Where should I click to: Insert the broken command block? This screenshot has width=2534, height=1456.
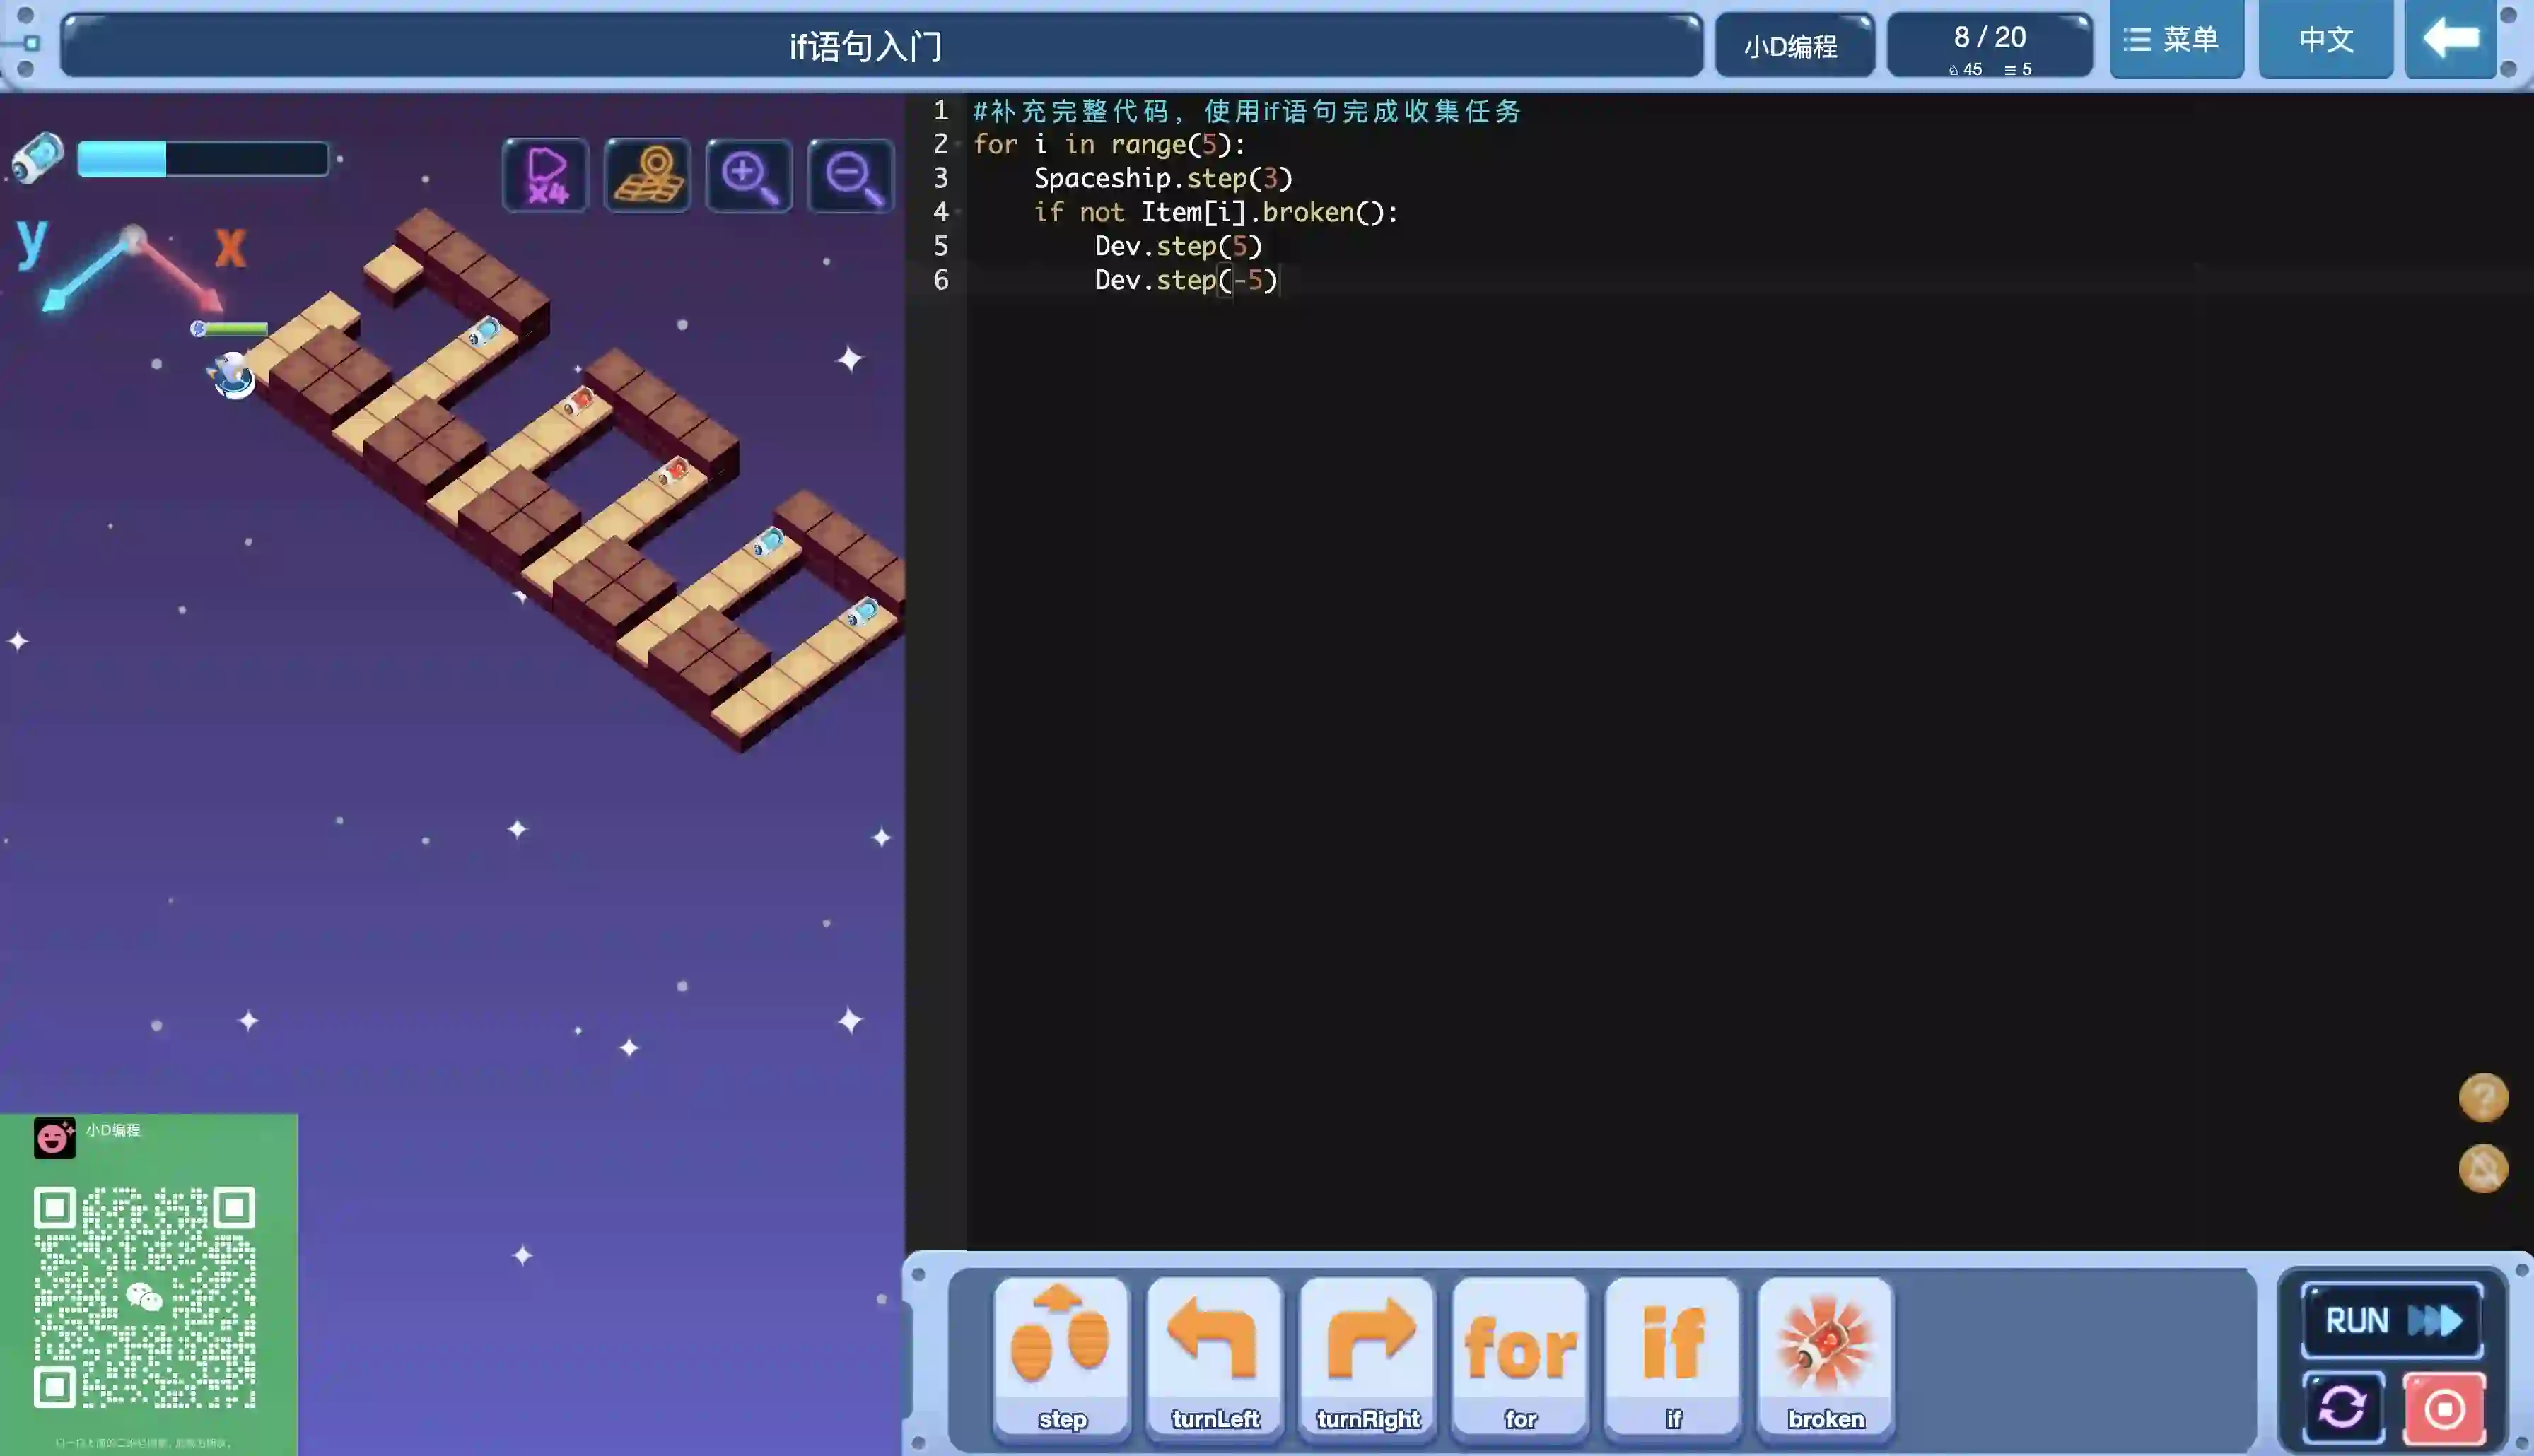point(1825,1356)
